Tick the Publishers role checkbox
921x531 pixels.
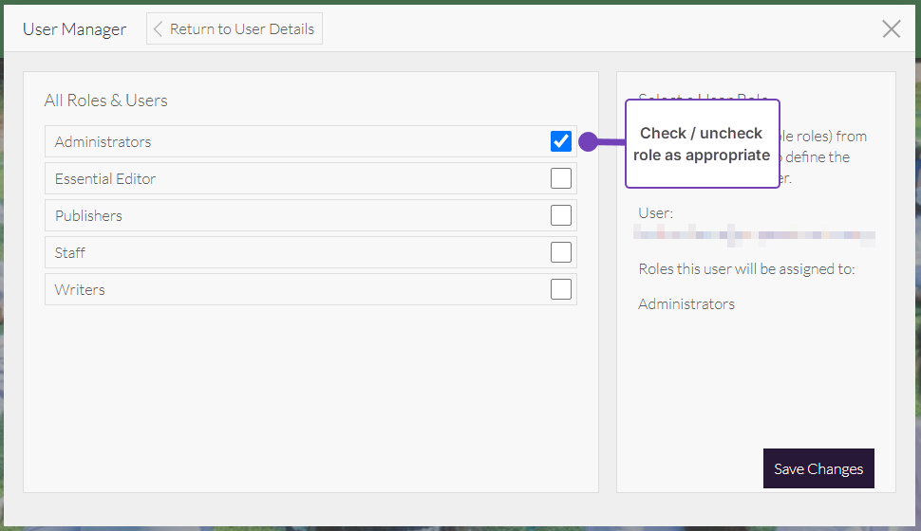point(561,215)
